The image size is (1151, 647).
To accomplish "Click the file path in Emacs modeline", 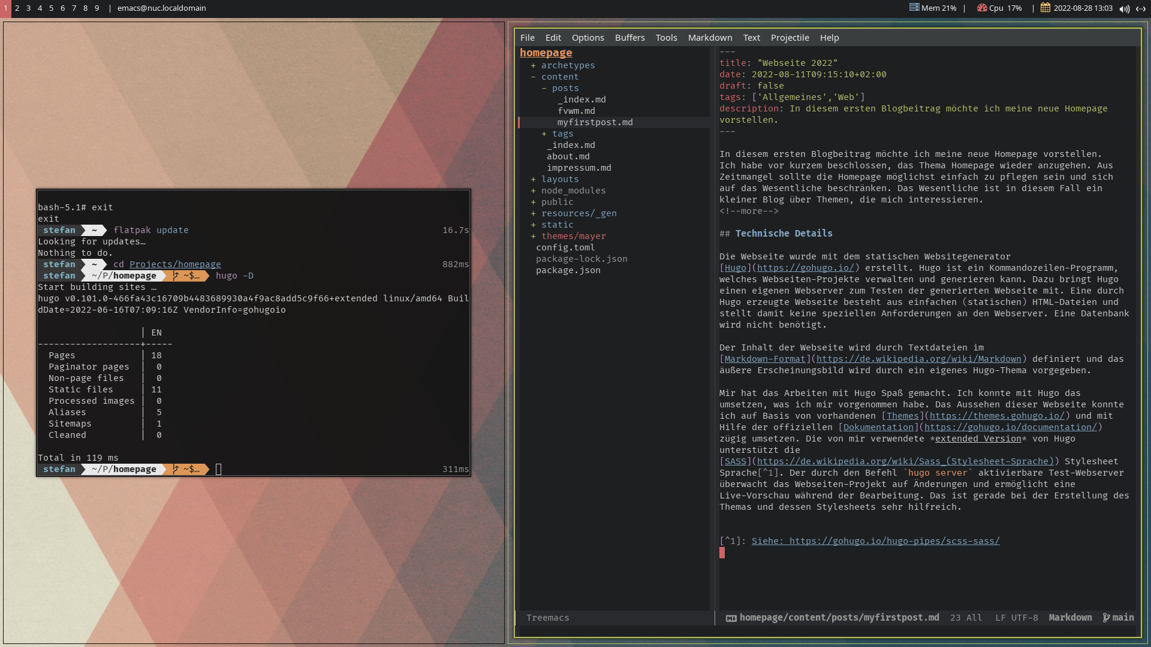I will pos(839,618).
